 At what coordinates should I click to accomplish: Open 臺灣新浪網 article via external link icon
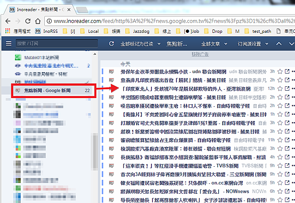point(287,89)
